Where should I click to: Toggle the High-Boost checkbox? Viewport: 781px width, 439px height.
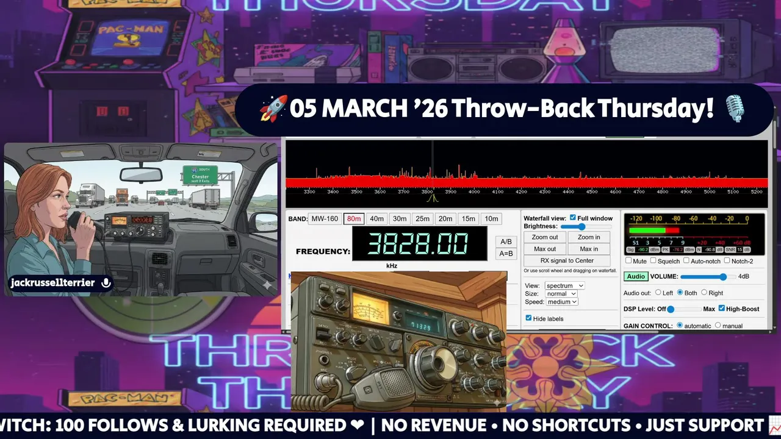(x=722, y=309)
